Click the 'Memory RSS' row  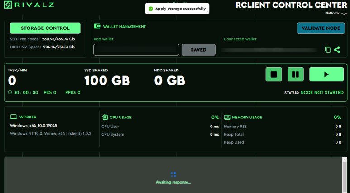click(283, 127)
